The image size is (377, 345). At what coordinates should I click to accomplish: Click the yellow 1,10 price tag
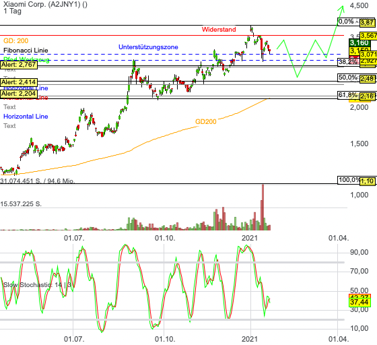tap(367, 181)
